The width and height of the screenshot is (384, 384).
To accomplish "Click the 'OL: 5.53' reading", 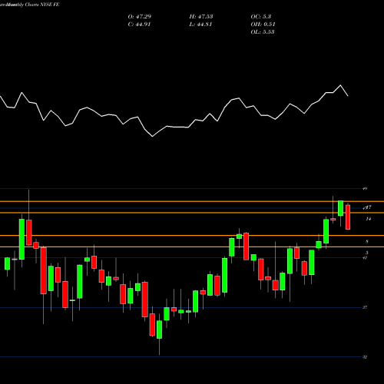I will coord(263,32).
